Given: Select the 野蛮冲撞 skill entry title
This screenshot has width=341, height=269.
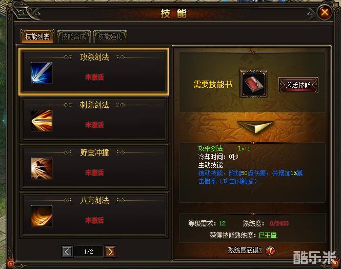Looking at the screenshot, I should click(94, 152).
